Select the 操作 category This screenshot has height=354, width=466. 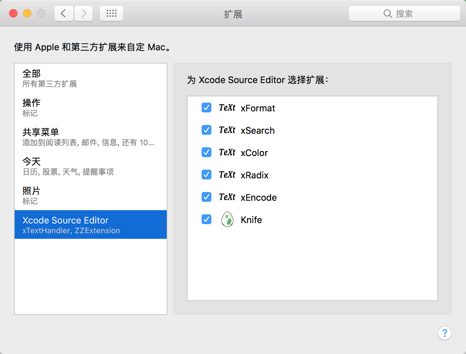click(91, 108)
